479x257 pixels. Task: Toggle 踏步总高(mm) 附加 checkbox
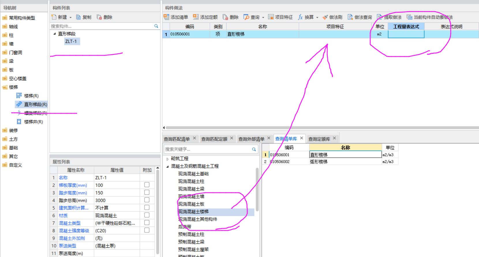point(147,200)
